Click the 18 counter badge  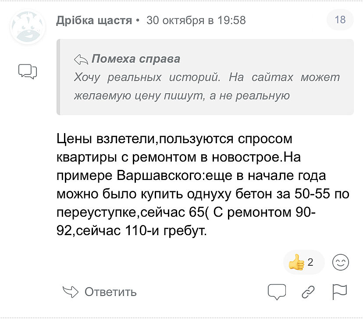(340, 20)
